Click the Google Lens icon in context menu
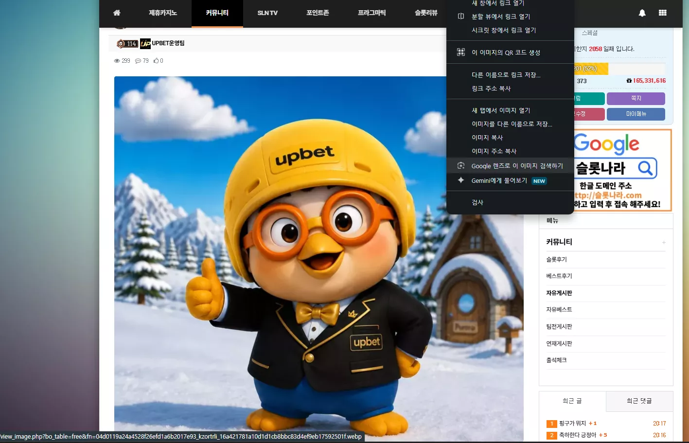Screen dimensions: 689x443 pos(461,166)
